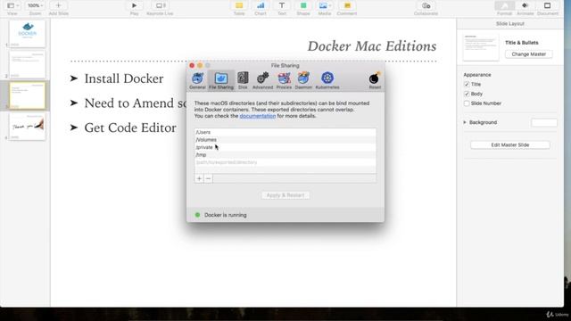Select the /tmp directory row
Viewport: 571px width, 321px height.
pos(285,155)
